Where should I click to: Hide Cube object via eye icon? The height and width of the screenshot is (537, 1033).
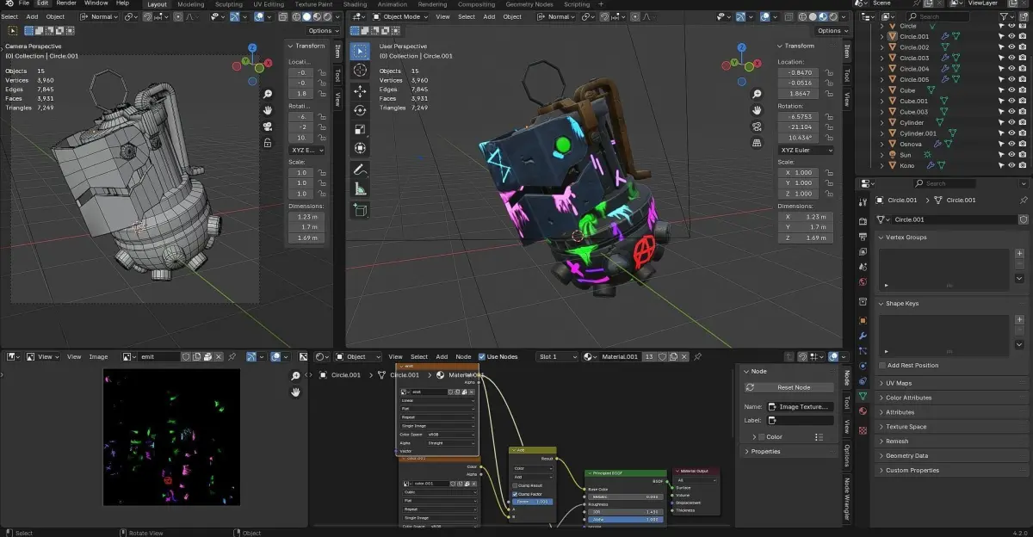pos(1011,90)
